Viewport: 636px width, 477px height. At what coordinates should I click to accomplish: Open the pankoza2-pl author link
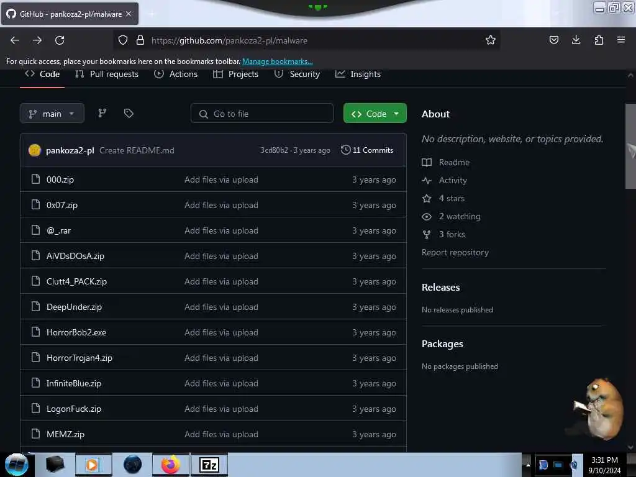tap(70, 150)
